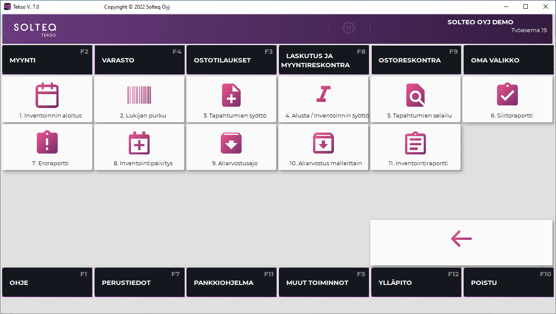
Task: Open the OSTOTILAUKSET menu
Action: tap(232, 60)
